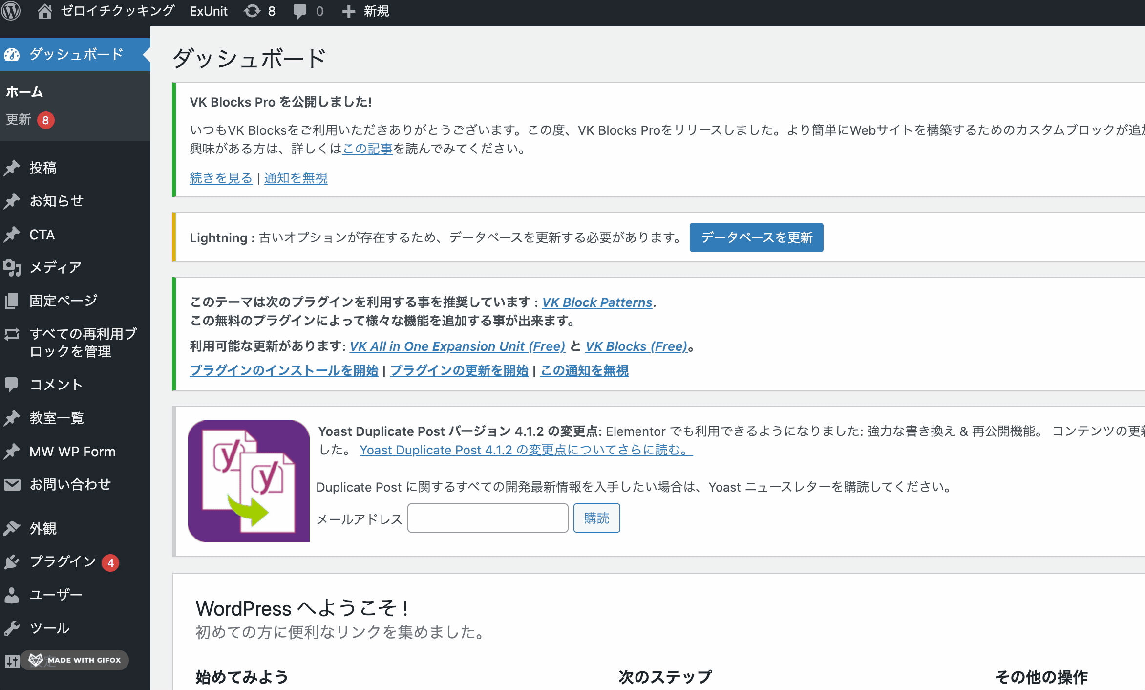Open VK Block Patterns link
Image resolution: width=1145 pixels, height=690 pixels.
pyautogui.click(x=597, y=302)
